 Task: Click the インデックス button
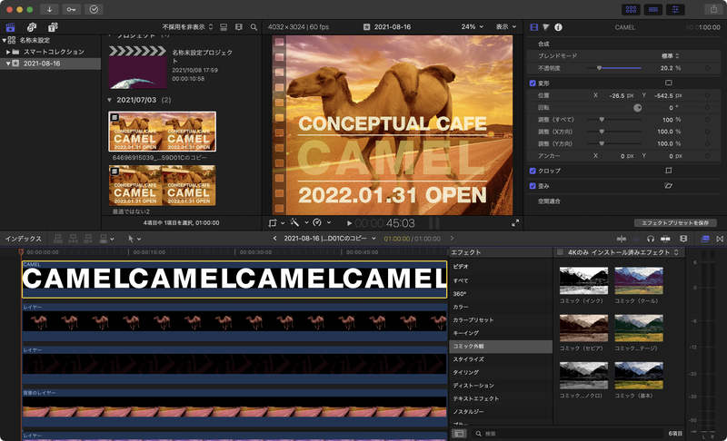(x=23, y=239)
